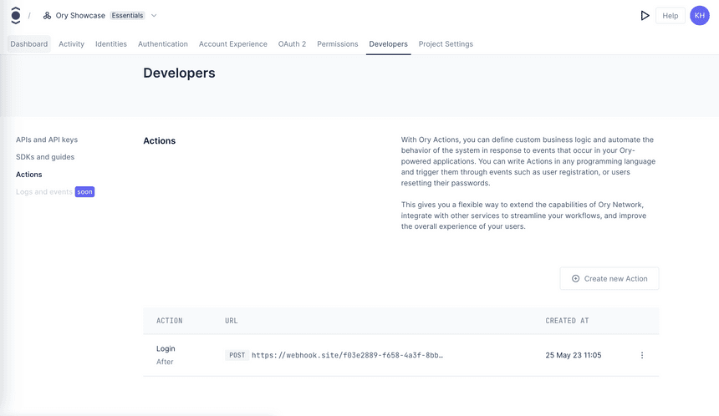Click the plus circle icon in Create new Action
The image size is (719, 416).
tap(575, 278)
